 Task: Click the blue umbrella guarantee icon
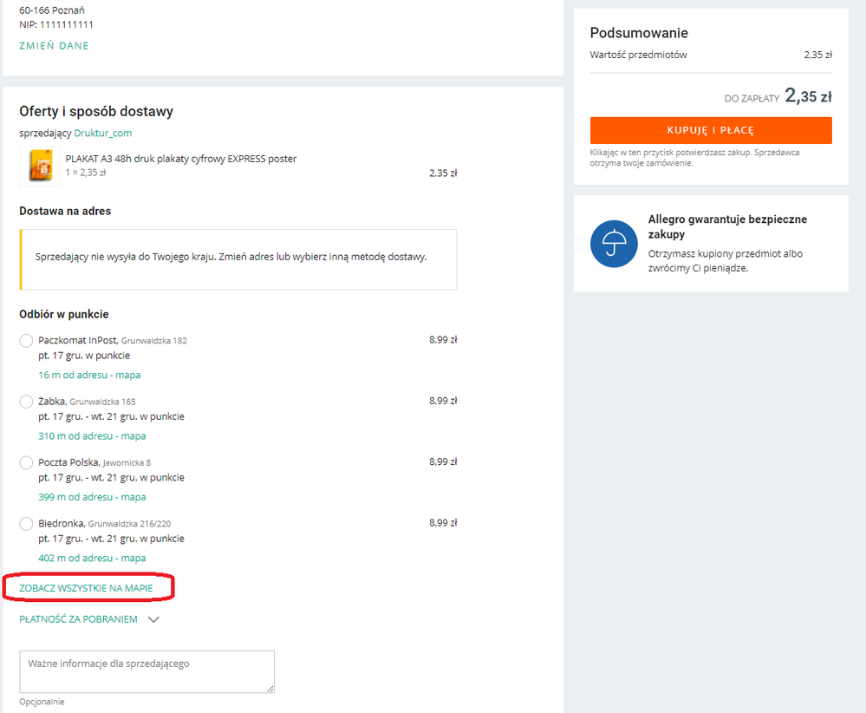(x=614, y=244)
